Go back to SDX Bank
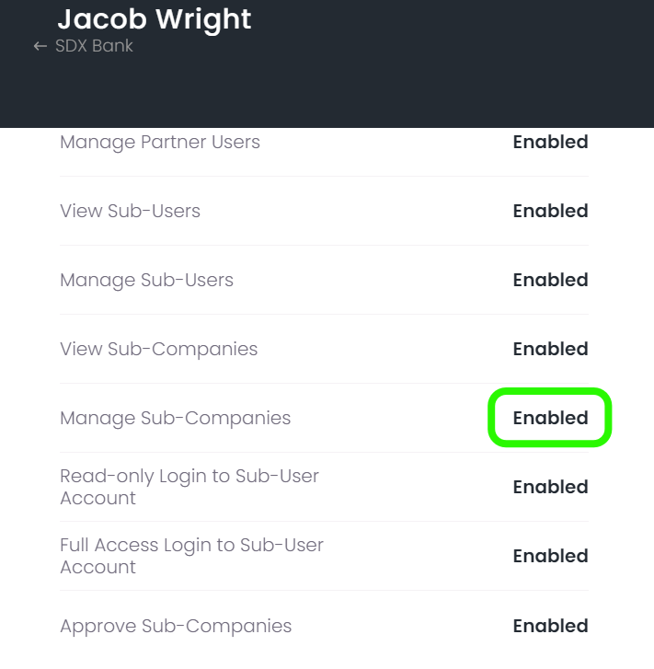Viewport: 654px width, 669px height. (94, 46)
